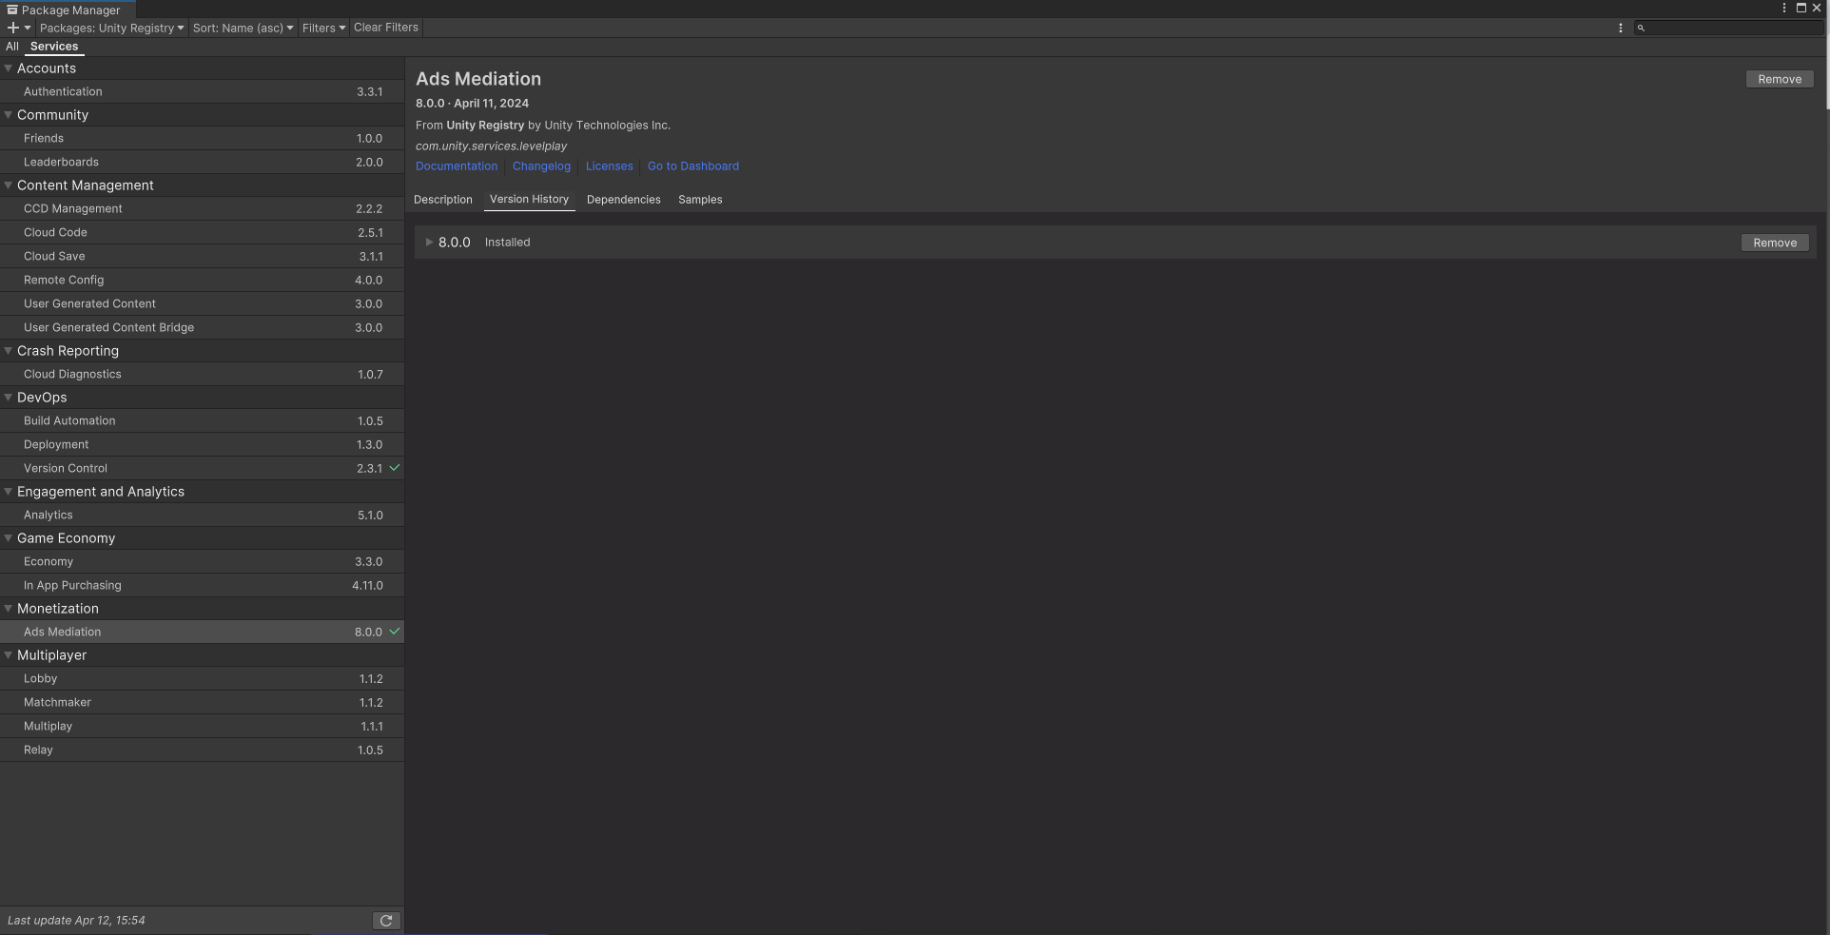Click the package ID com.unity.services.levelplay
This screenshot has width=1830, height=935.
pyautogui.click(x=491, y=146)
